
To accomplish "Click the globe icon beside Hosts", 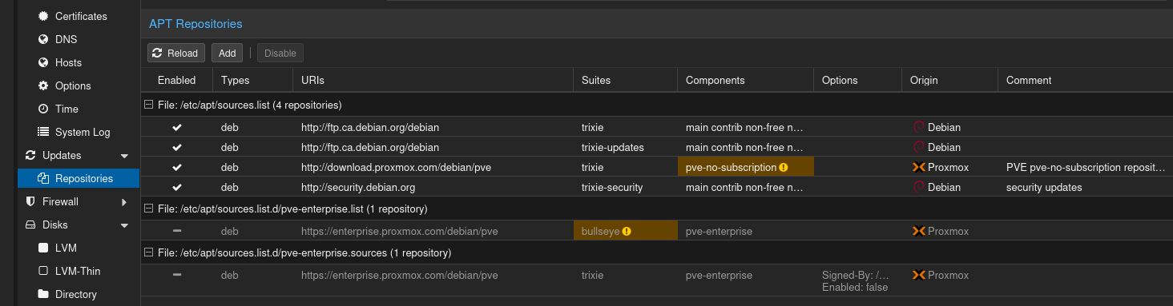I will (x=43, y=62).
